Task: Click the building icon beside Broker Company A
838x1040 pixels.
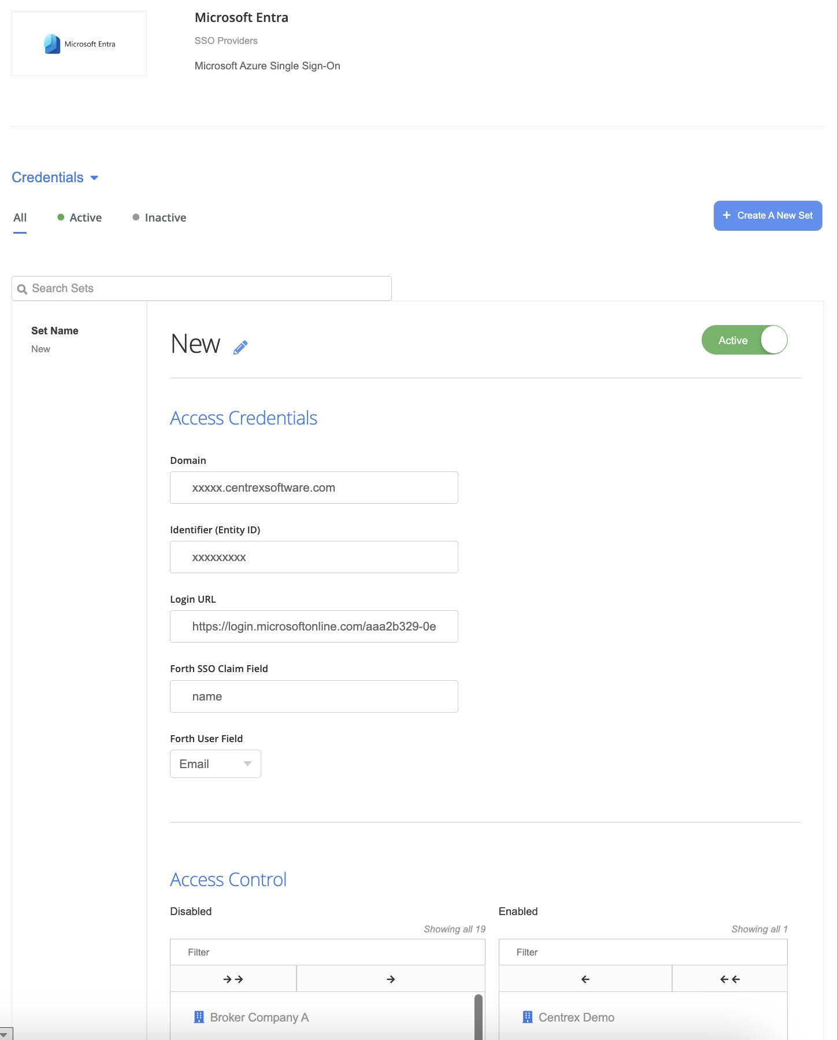Action: [x=199, y=1017]
